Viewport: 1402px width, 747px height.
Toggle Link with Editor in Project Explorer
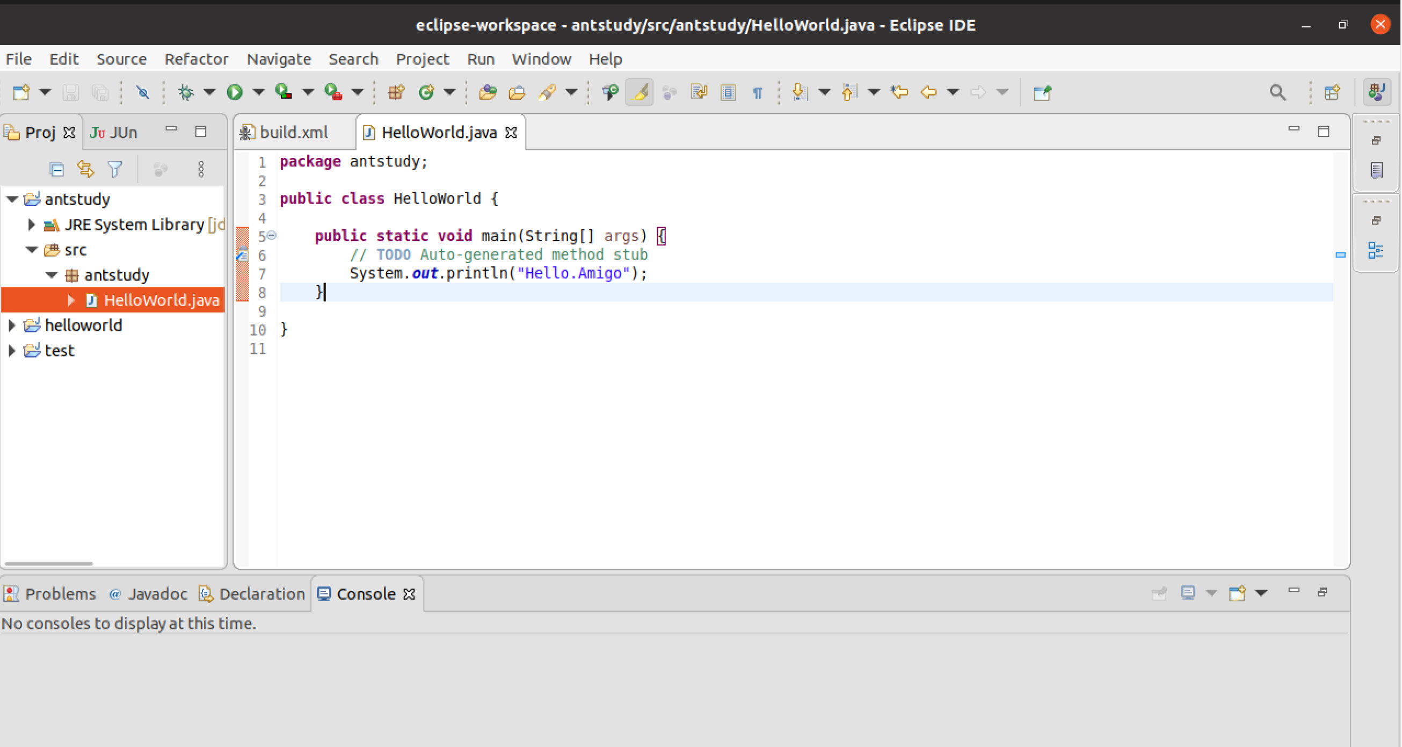point(85,169)
